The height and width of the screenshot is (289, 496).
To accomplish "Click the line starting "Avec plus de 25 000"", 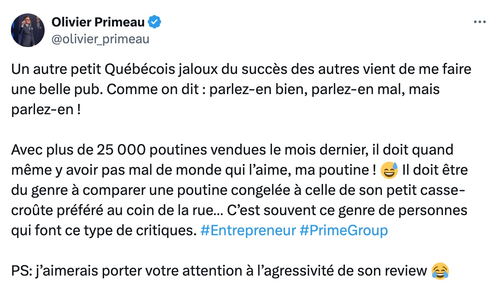I will (x=232, y=150).
